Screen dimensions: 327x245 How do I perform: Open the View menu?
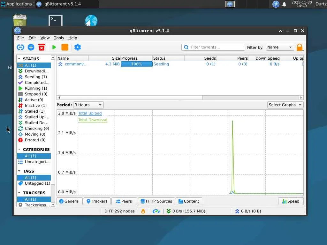45,38
